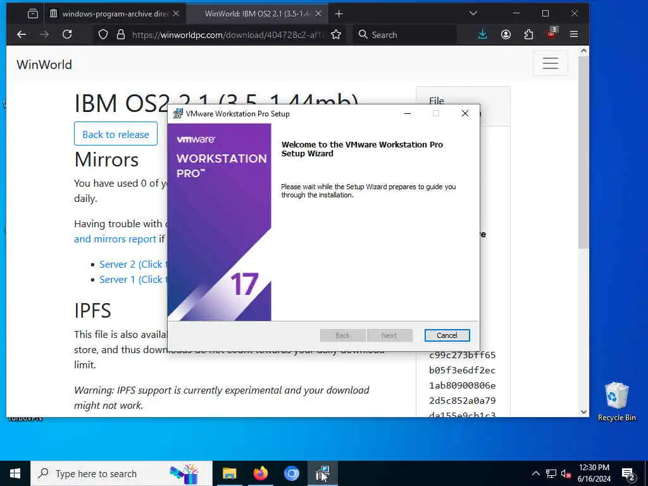Click the 'IPFS' heading text
Viewport: 648px width, 486px height.
click(92, 310)
